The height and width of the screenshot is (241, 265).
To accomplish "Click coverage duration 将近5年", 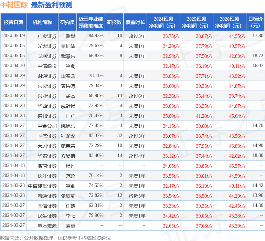I will (x=137, y=196).
